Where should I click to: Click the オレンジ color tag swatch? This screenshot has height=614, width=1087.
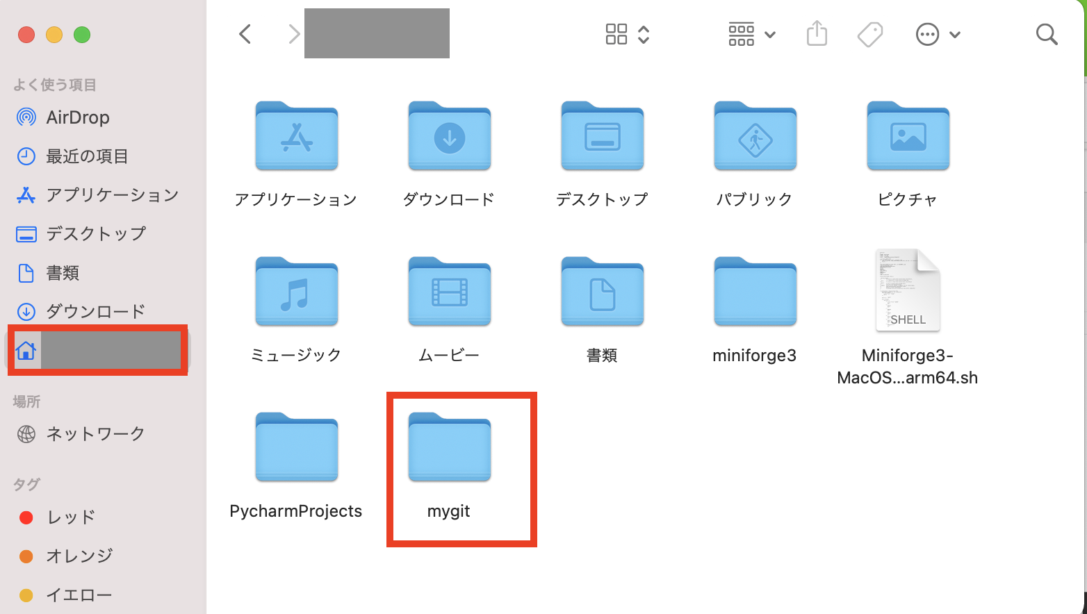coord(26,556)
